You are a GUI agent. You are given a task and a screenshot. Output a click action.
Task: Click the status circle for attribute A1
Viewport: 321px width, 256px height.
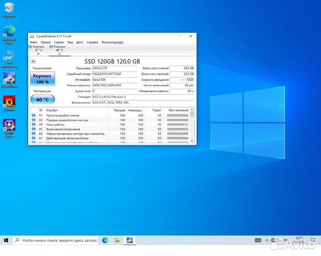[34, 138]
